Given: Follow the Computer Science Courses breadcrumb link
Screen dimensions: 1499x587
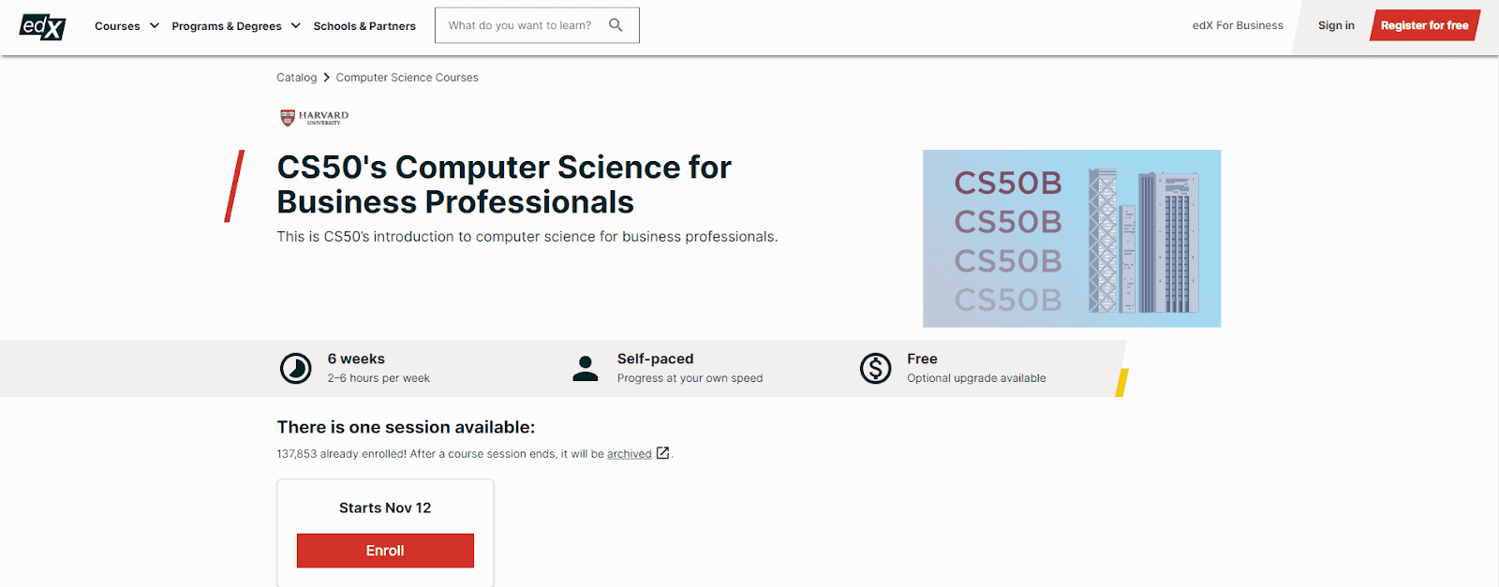Looking at the screenshot, I should [x=407, y=77].
